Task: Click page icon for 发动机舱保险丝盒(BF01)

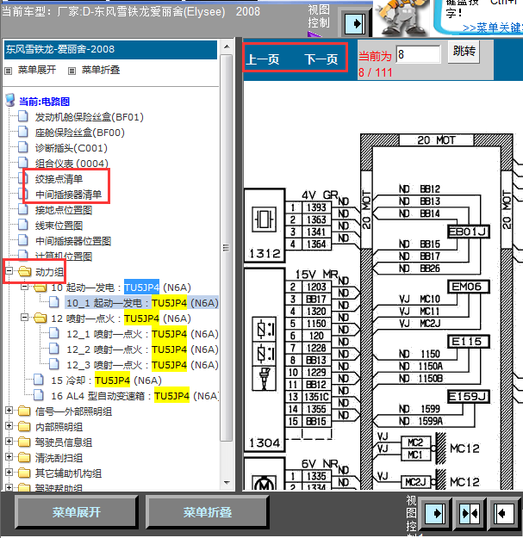Action: pos(23,116)
